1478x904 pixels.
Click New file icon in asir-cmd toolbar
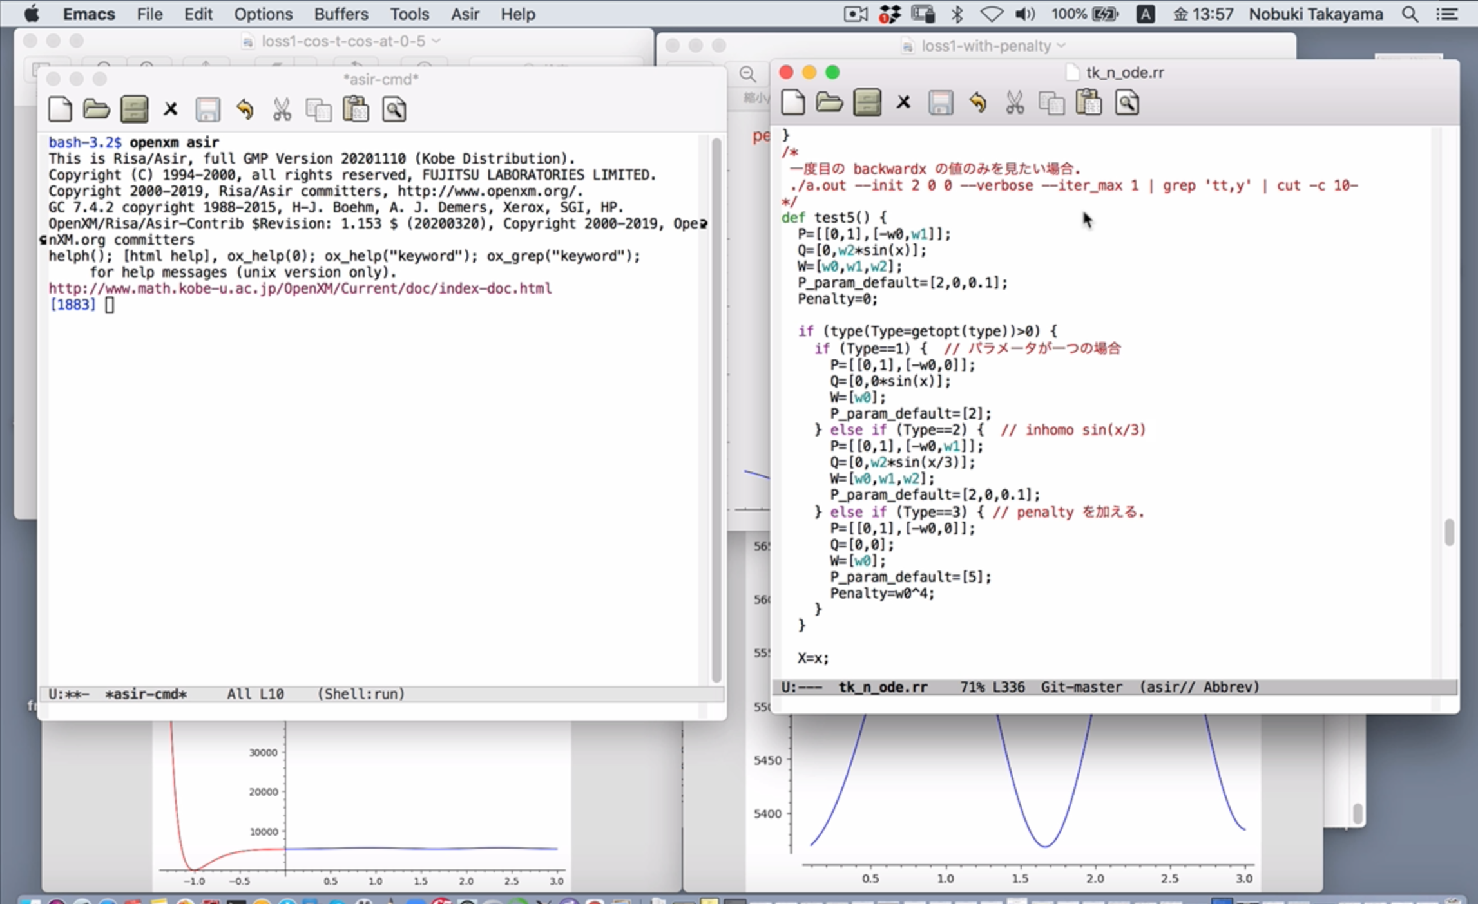(x=60, y=109)
